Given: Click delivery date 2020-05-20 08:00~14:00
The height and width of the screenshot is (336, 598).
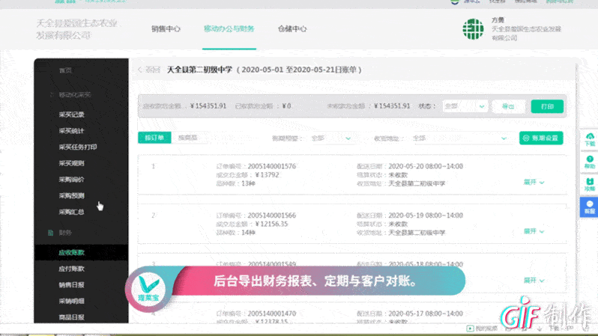Looking at the screenshot, I should tap(426, 166).
